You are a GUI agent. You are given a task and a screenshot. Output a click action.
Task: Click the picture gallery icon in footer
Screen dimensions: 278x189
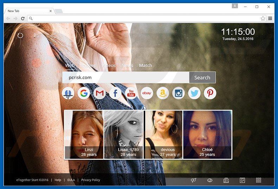[x=226, y=180]
